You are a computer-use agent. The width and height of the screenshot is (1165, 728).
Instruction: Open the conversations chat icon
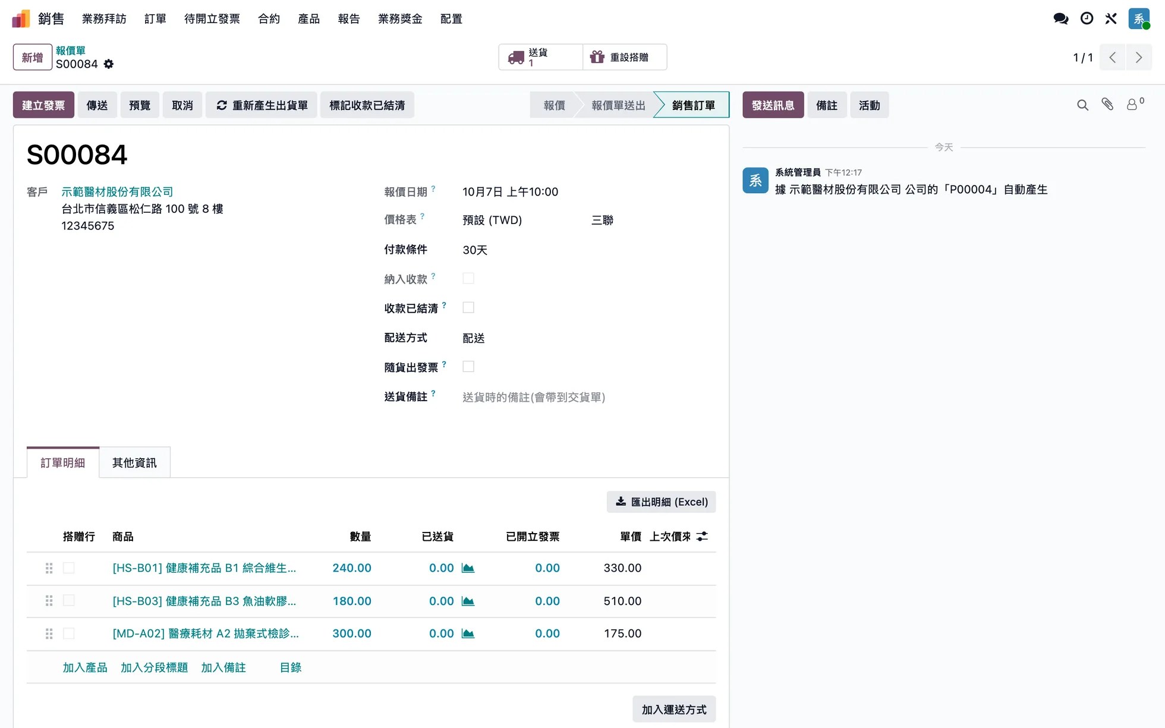tap(1061, 18)
